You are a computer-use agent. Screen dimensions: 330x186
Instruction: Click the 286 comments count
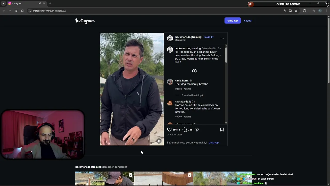click(x=190, y=130)
